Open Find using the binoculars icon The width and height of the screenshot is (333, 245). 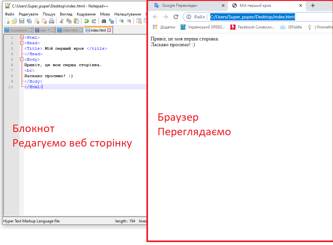[x=104, y=21]
